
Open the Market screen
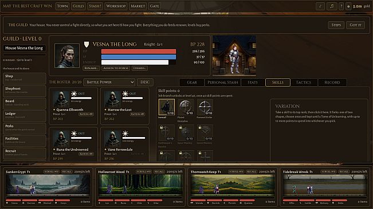(x=138, y=6)
